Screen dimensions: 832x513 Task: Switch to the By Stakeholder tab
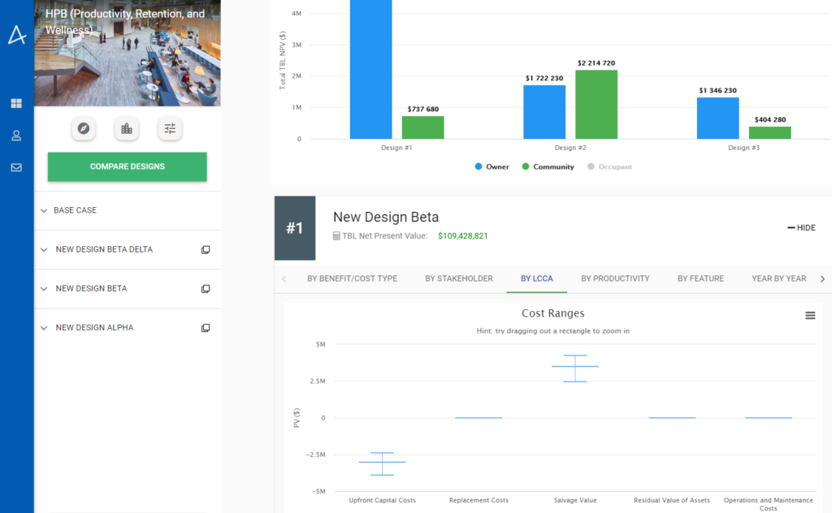(x=458, y=278)
